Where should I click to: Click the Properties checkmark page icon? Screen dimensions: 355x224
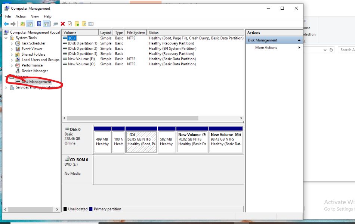70,24
